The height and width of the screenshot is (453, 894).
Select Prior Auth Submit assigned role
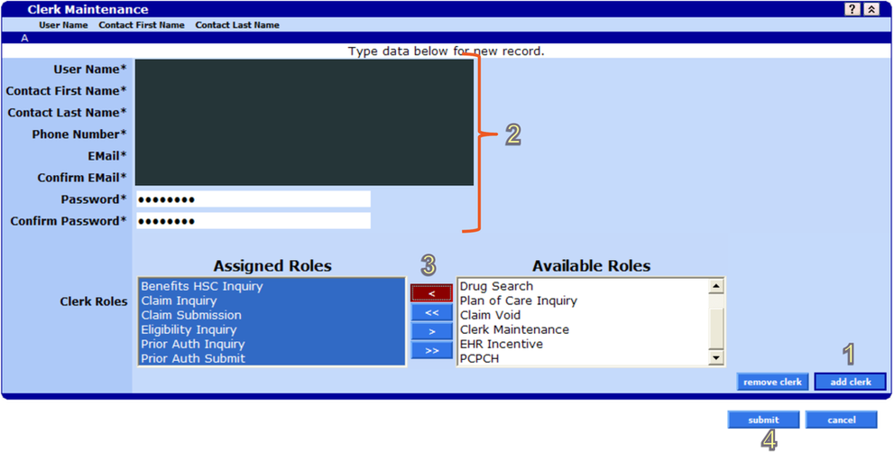point(272,359)
